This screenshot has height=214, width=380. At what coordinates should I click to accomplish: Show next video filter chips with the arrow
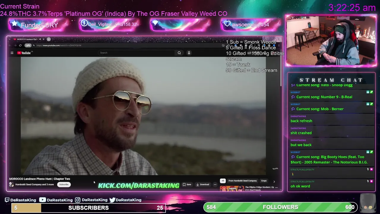pyautogui.click(x=274, y=181)
